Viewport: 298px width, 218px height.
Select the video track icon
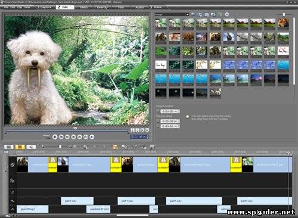click(x=13, y=164)
